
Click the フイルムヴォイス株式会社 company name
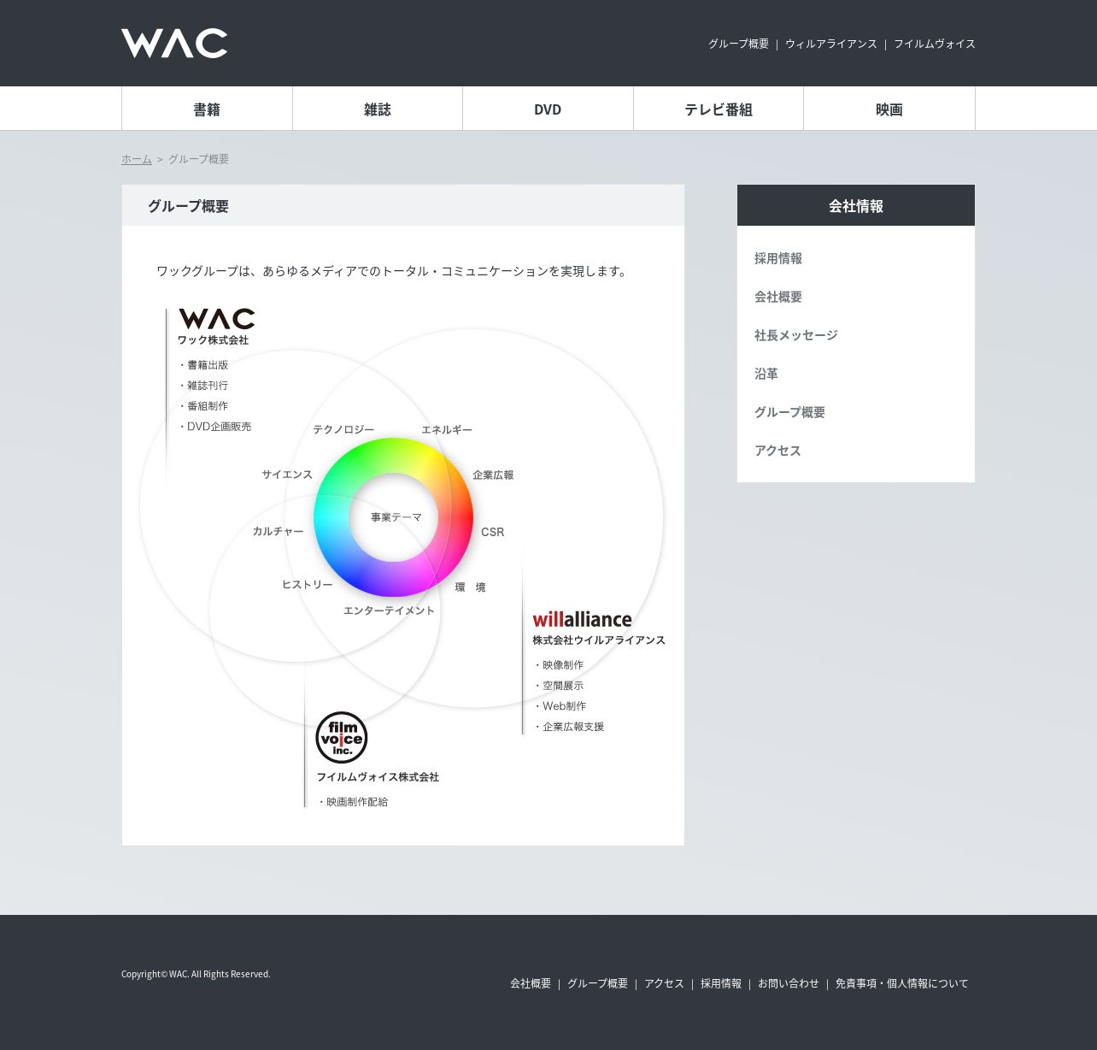coord(378,776)
